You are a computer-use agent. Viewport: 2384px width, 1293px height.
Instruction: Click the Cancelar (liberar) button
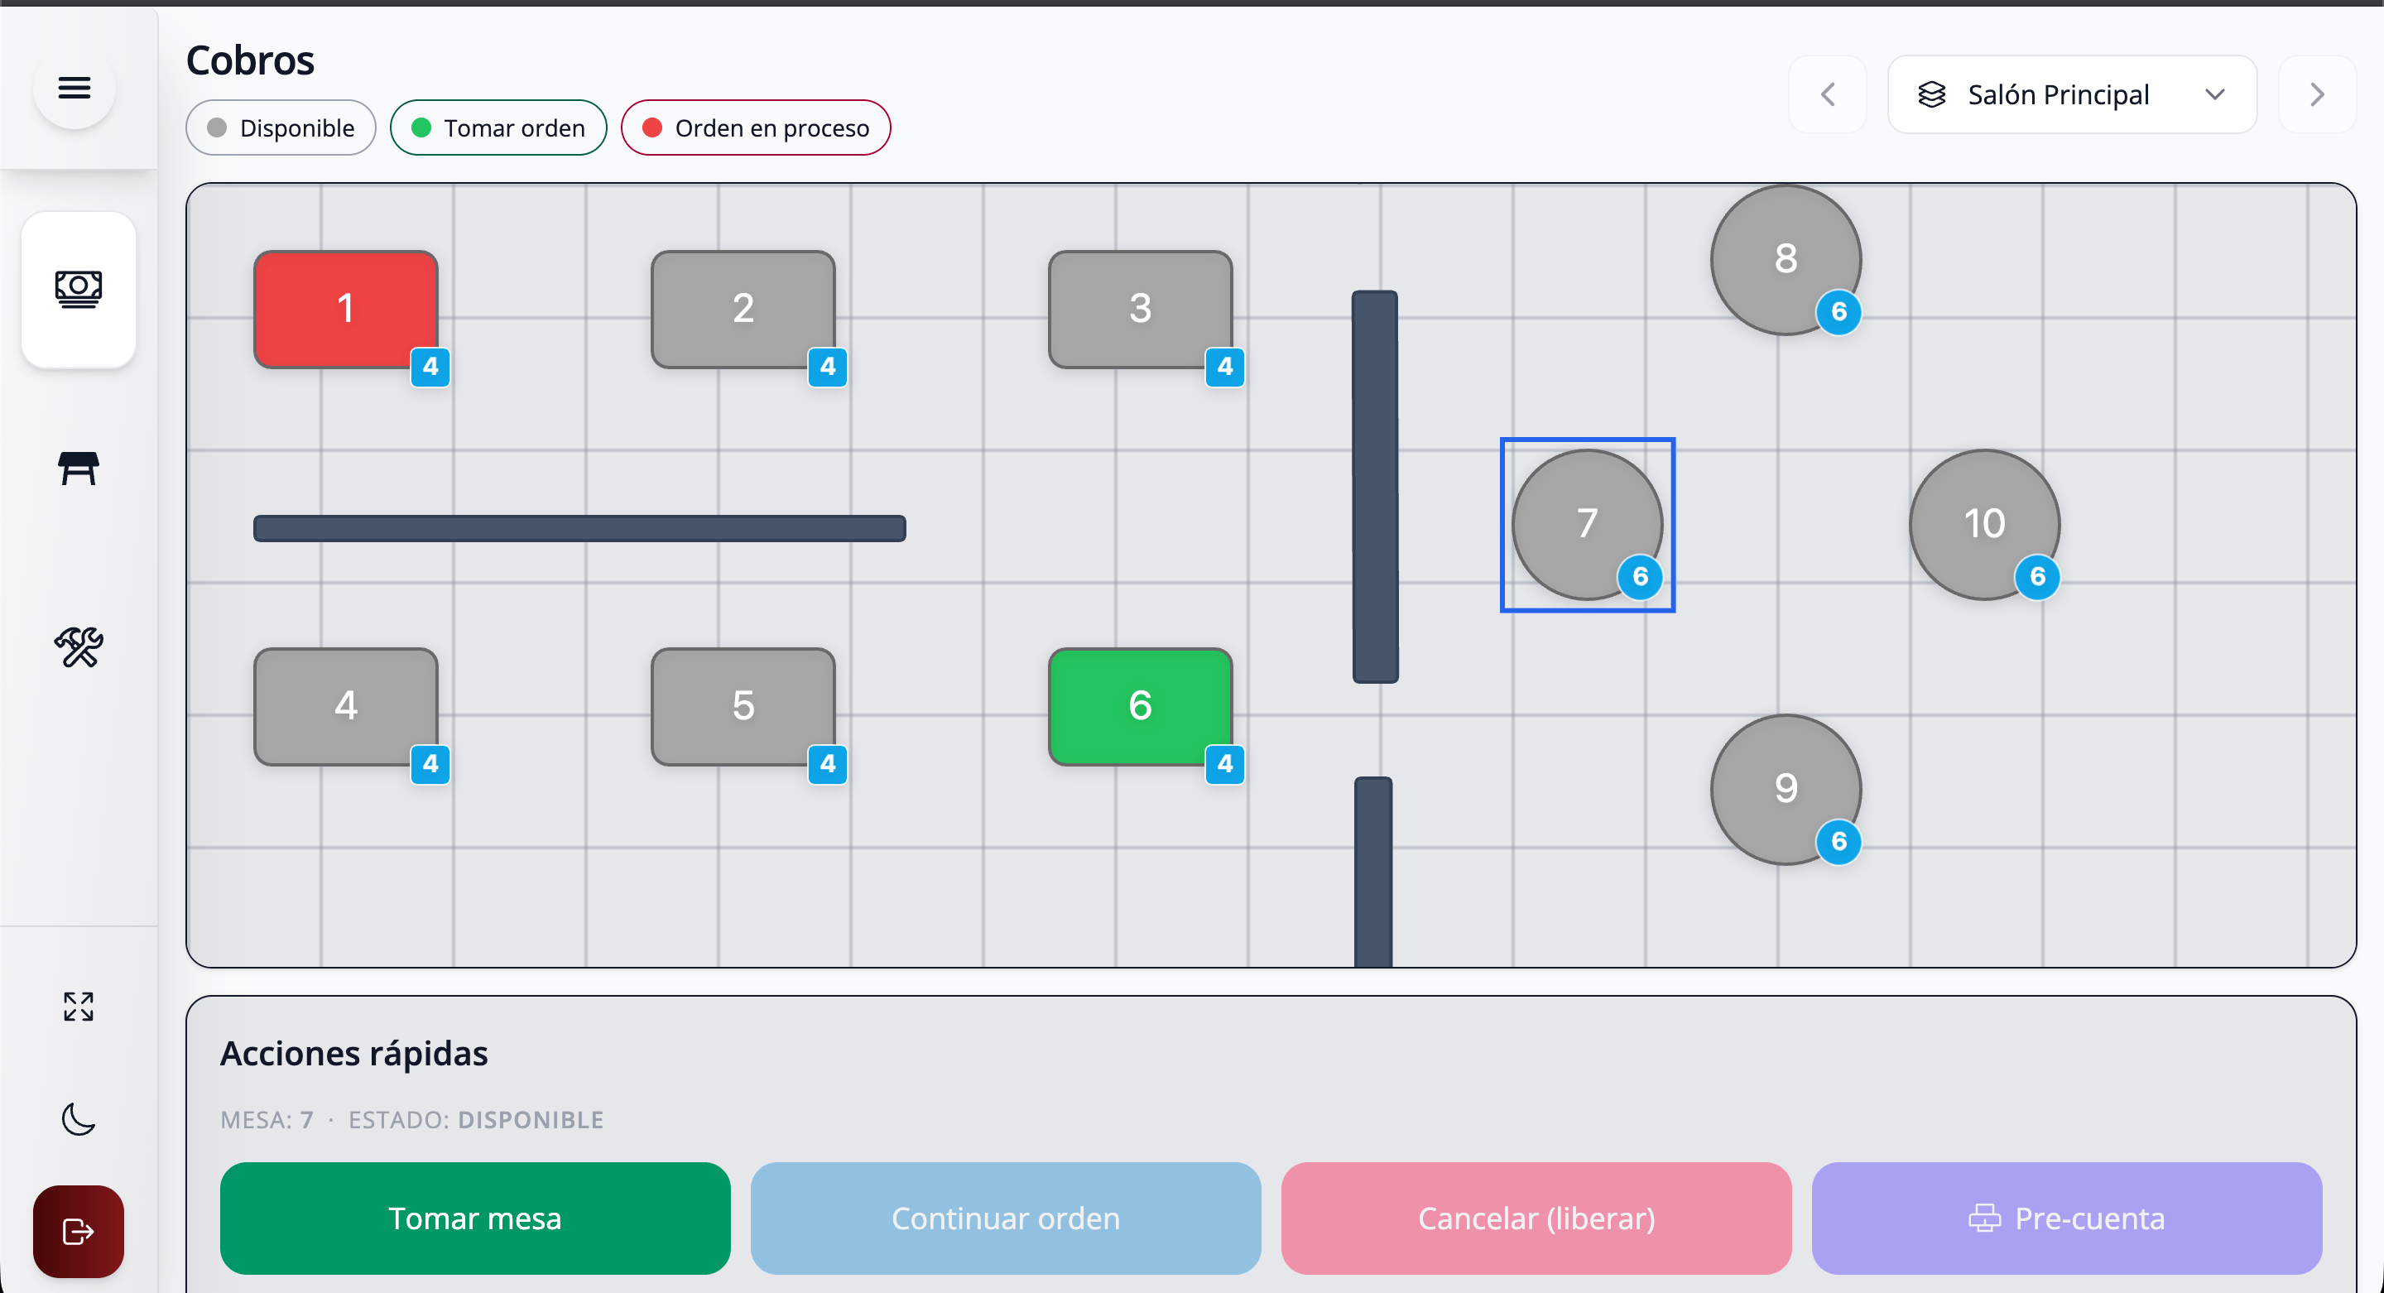coord(1536,1218)
